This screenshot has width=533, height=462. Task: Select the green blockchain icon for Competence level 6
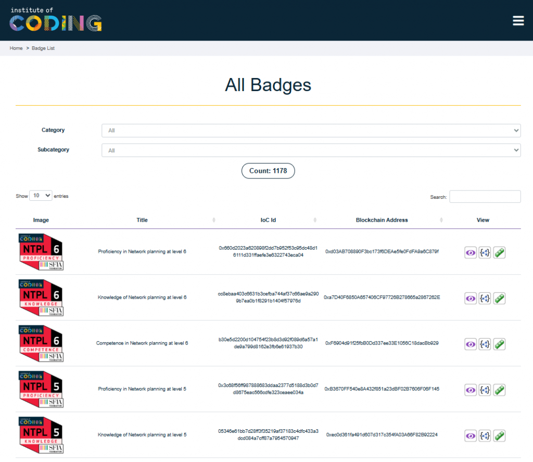[x=499, y=344]
